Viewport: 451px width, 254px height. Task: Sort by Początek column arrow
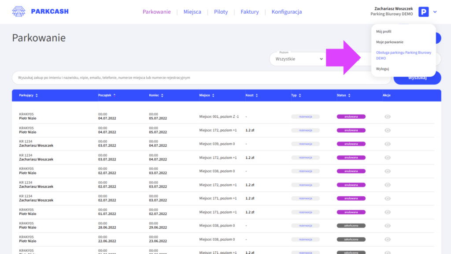tap(114, 95)
